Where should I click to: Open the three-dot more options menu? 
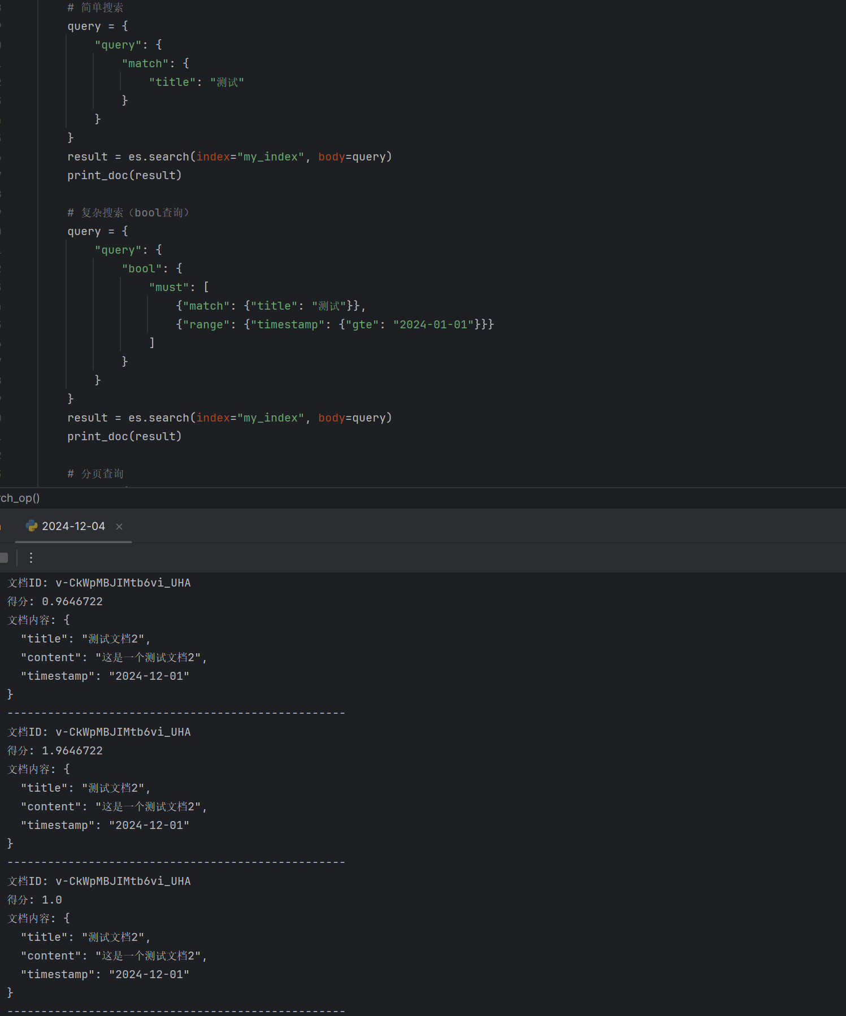(31, 558)
